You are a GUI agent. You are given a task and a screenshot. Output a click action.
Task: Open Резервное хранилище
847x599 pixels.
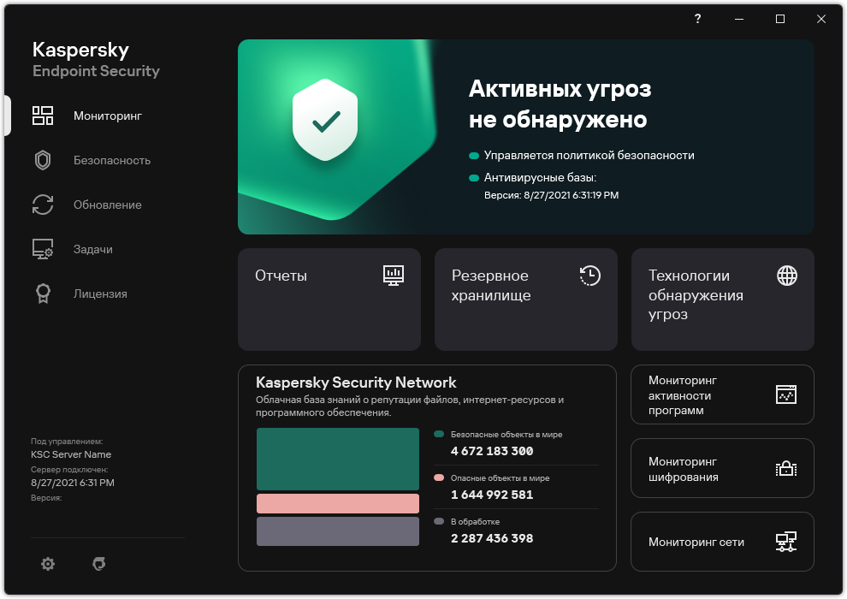pos(525,299)
